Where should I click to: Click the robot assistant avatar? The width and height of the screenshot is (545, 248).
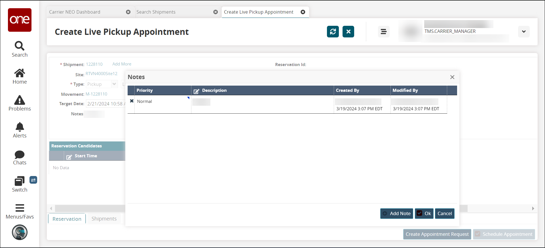click(x=20, y=232)
